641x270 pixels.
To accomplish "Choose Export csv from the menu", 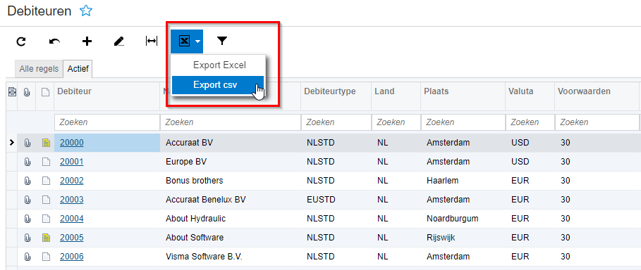I will pos(218,85).
